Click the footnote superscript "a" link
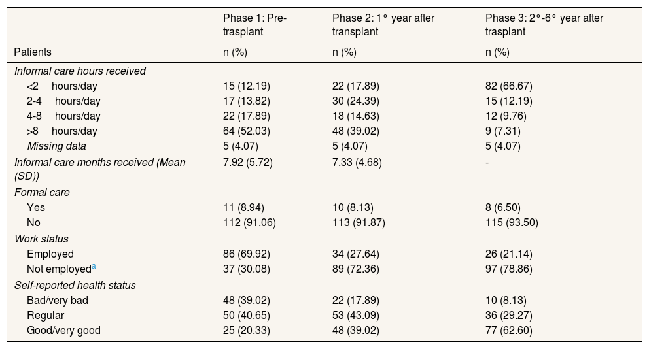This screenshot has width=649, height=349. 93,267
